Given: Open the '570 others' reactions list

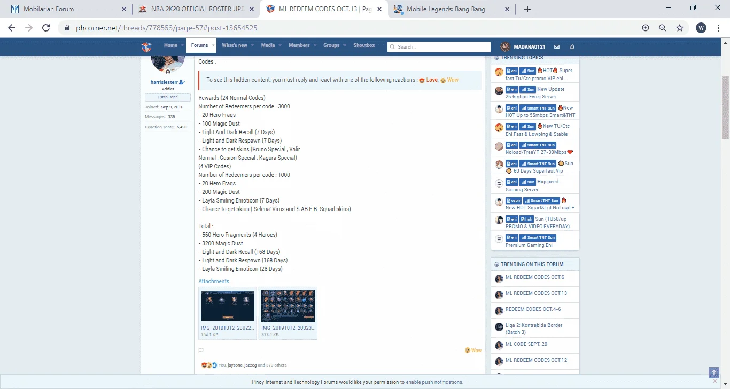Looking at the screenshot, I should 276,365.
